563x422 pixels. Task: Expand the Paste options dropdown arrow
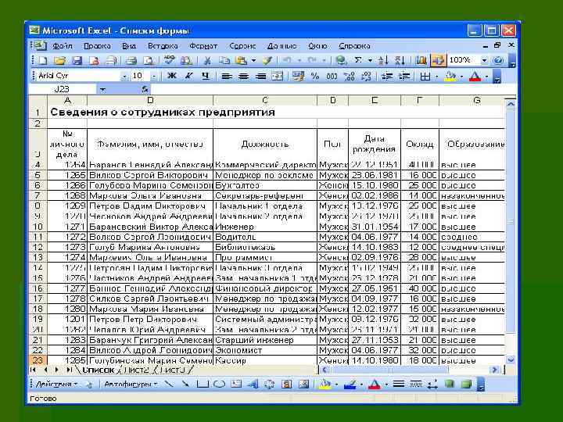[x=253, y=61]
